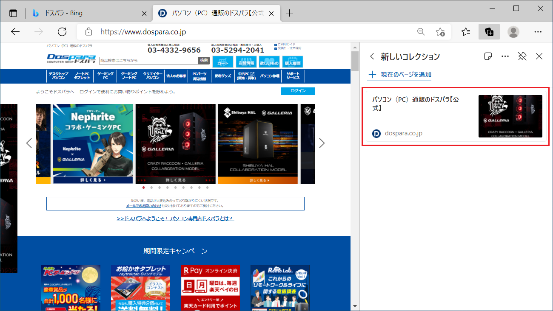553x311 pixels.
Task: Toggle the Collections pane button
Action: tap(490, 32)
